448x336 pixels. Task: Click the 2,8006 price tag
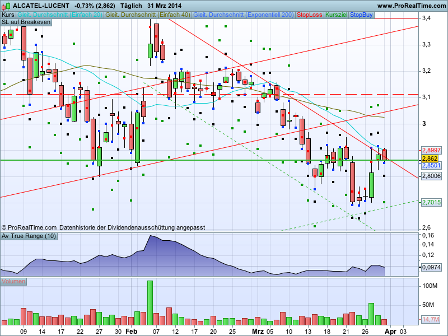coord(431,176)
